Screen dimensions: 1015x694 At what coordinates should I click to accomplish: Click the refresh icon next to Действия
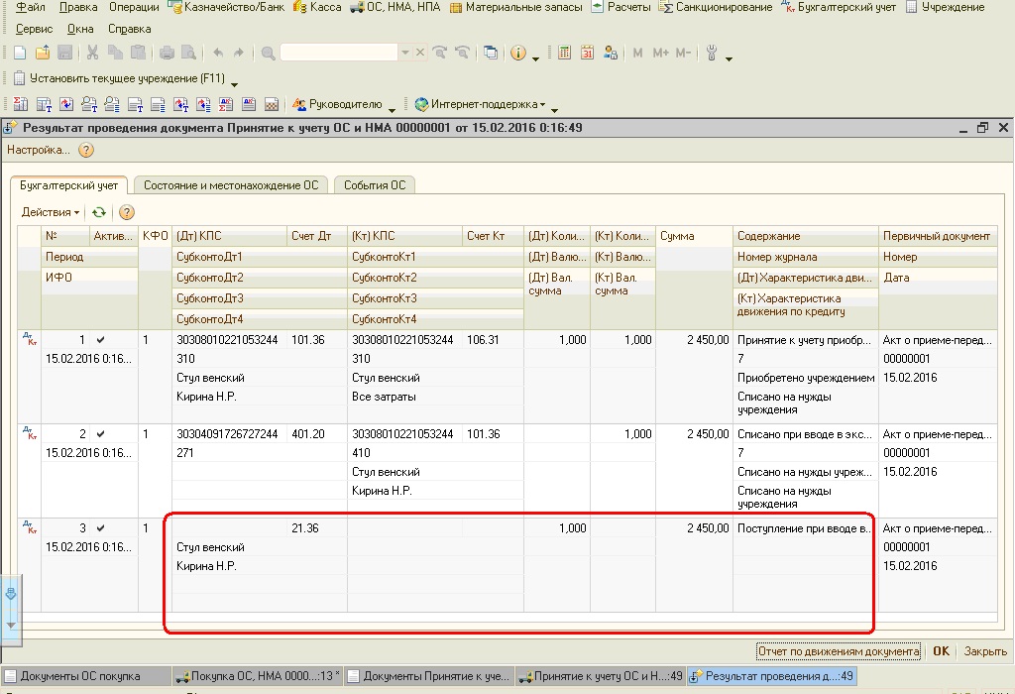[99, 212]
